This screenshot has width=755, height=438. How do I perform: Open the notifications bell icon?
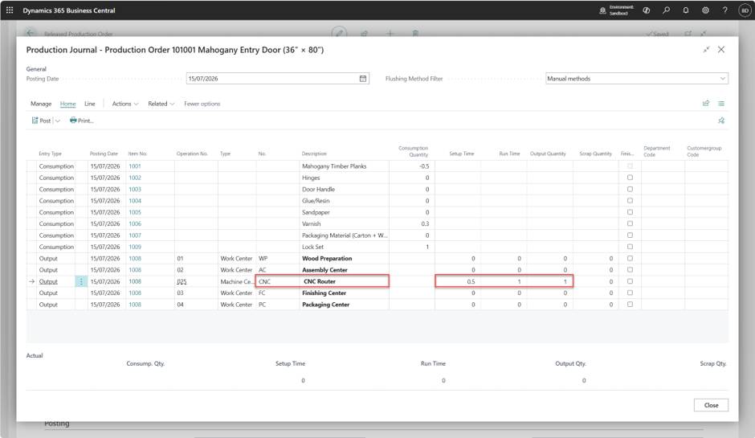tap(686, 10)
